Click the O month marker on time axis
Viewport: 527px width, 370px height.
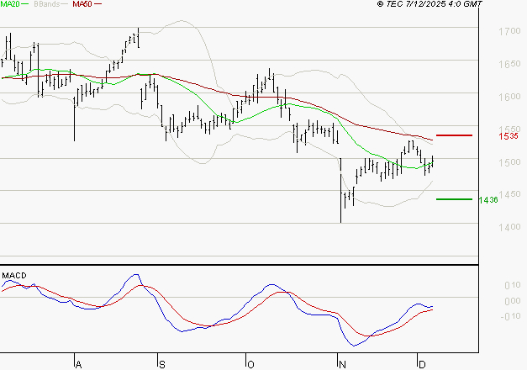click(250, 365)
